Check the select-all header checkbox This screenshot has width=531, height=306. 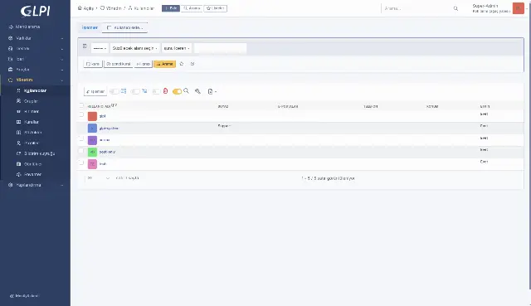point(81,105)
